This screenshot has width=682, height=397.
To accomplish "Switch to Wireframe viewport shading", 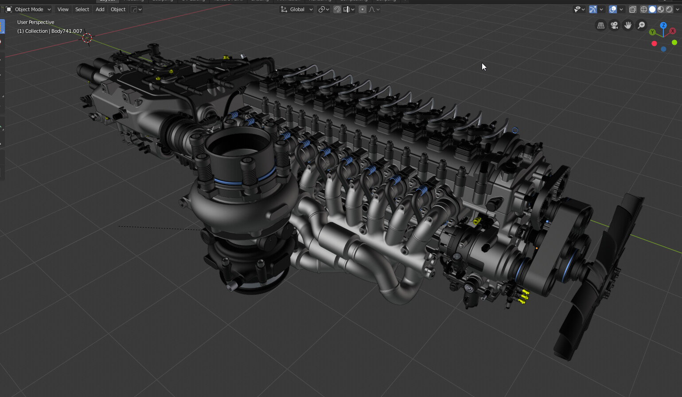I will click(x=644, y=9).
